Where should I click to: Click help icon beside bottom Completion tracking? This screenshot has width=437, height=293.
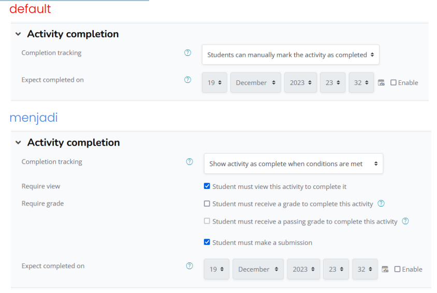click(189, 162)
